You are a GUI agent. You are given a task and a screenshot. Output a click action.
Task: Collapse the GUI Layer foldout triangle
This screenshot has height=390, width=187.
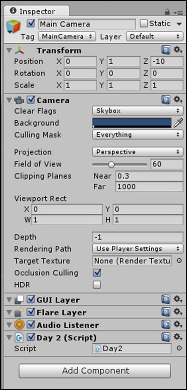[9, 300]
